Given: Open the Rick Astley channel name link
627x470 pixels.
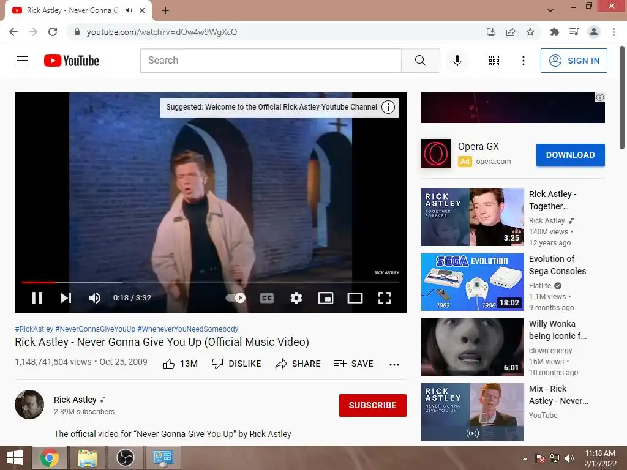Looking at the screenshot, I should point(75,400).
